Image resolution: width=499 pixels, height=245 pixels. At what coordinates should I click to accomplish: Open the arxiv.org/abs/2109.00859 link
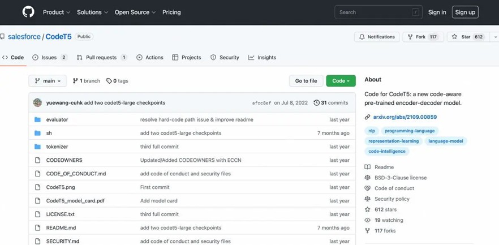coord(405,117)
